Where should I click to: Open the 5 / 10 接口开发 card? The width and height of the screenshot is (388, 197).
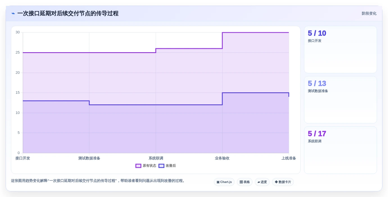[341, 50]
